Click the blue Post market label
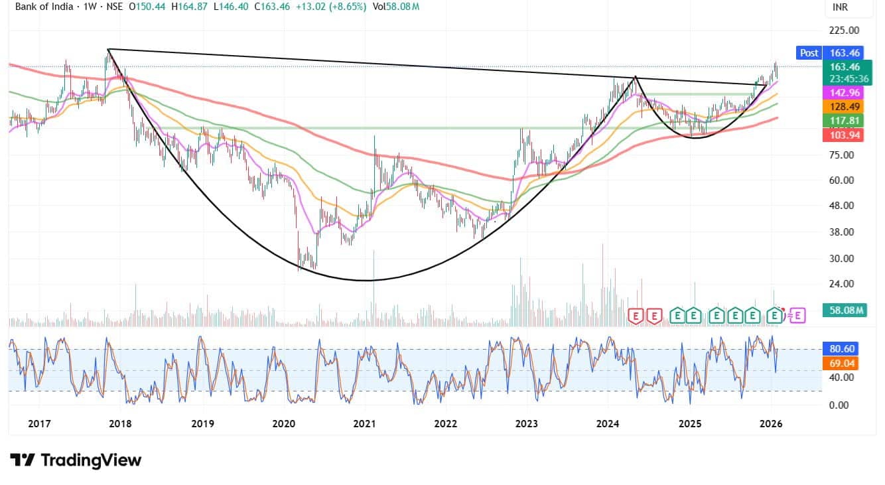Viewport: 885px width, 485px height. pyautogui.click(x=809, y=53)
